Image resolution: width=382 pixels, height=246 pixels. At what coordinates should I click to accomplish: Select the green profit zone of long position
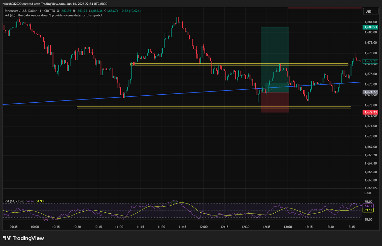pyautogui.click(x=275, y=60)
